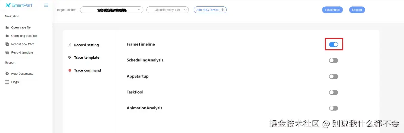Turn on the AppStartup toggle
Image resolution: width=404 pixels, height=133 pixels.
click(x=333, y=77)
